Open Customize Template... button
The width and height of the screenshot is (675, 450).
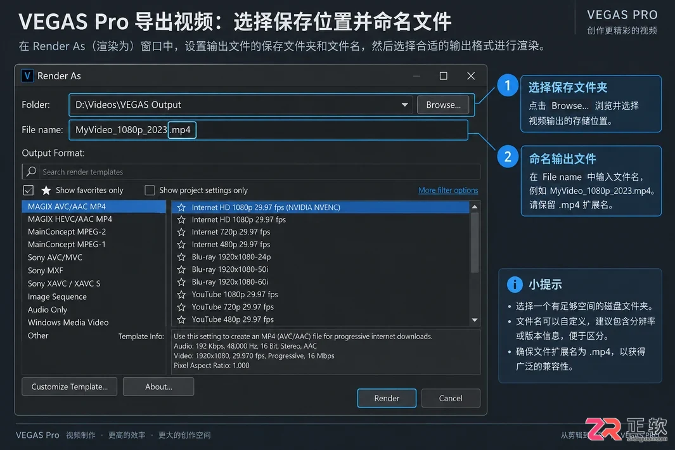[69, 387]
